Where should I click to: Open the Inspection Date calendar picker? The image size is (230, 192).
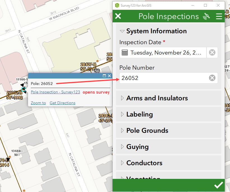(125, 52)
